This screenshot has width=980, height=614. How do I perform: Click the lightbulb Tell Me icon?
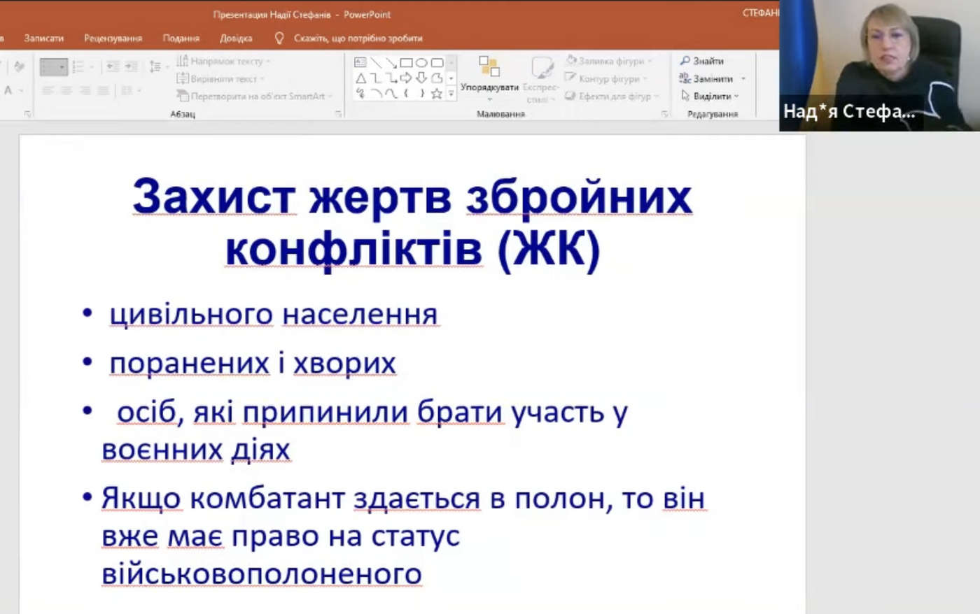(x=279, y=38)
